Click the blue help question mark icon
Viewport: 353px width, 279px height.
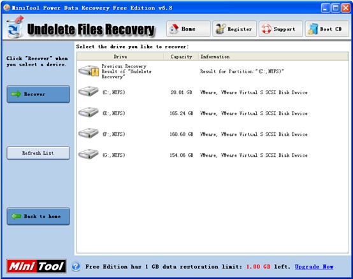(x=76, y=267)
